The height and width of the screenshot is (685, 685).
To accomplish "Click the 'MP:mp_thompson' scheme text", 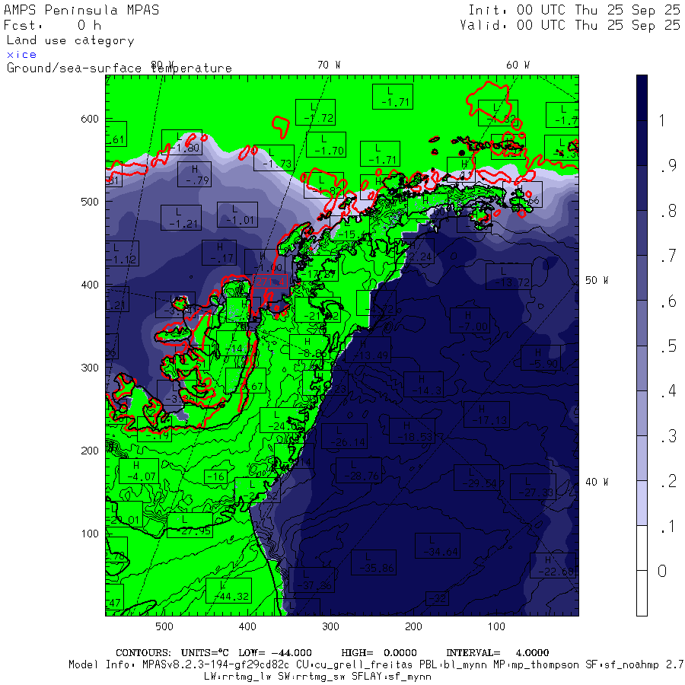I will [535, 665].
